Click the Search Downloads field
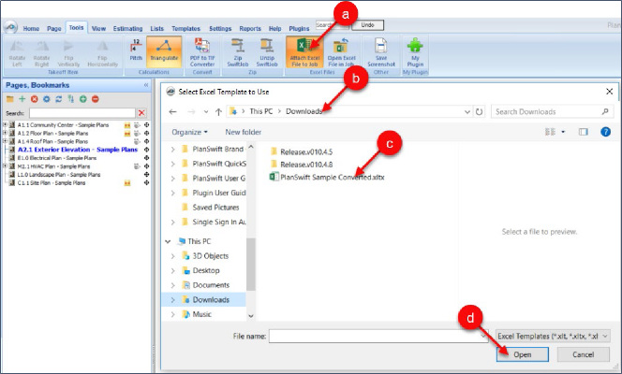This screenshot has width=622, height=374. [552, 111]
